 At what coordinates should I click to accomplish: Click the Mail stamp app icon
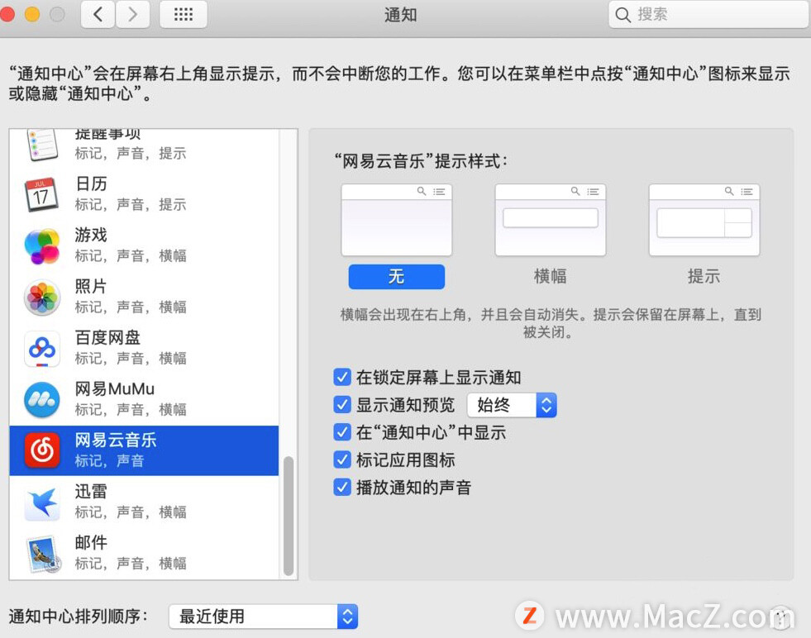point(43,554)
